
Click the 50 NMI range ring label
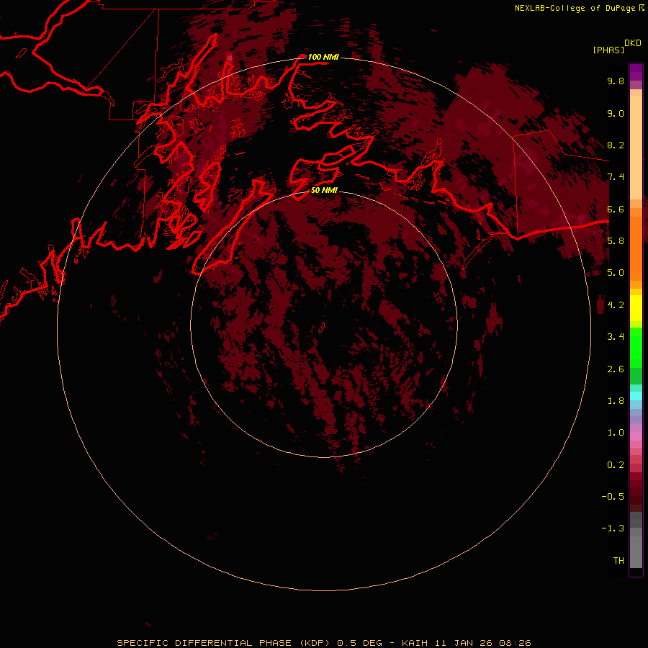click(324, 190)
